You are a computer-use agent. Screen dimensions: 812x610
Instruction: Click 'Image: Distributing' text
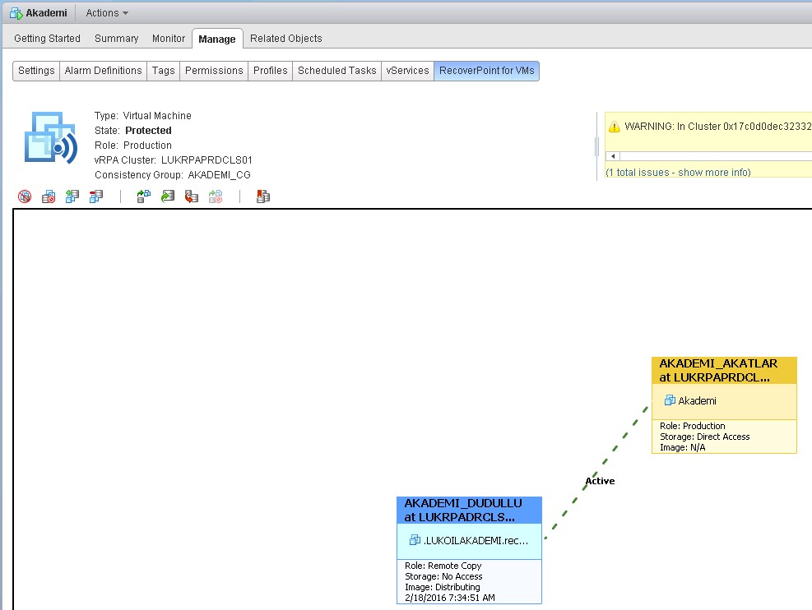click(x=443, y=587)
